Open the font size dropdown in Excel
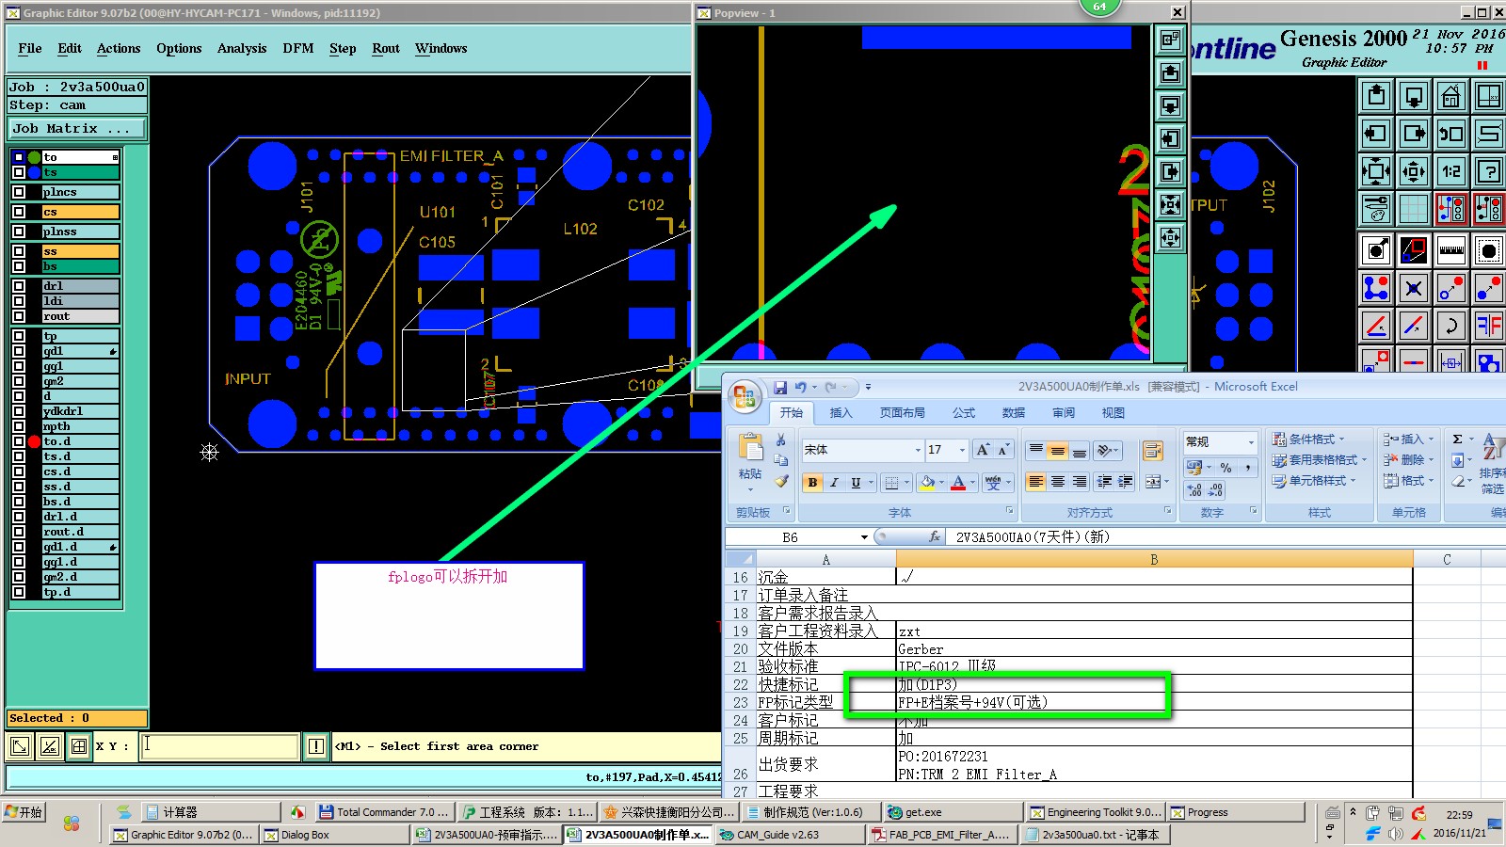Image resolution: width=1506 pixels, height=847 pixels. coord(962,450)
